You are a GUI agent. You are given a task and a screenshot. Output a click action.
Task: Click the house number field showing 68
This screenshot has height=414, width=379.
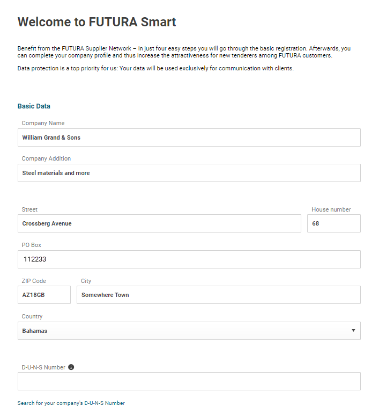point(333,223)
